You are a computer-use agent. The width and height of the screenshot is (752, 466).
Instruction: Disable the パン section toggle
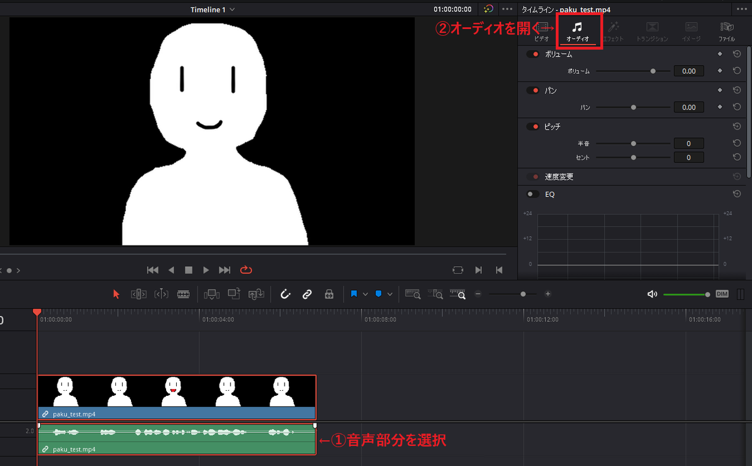coord(533,91)
